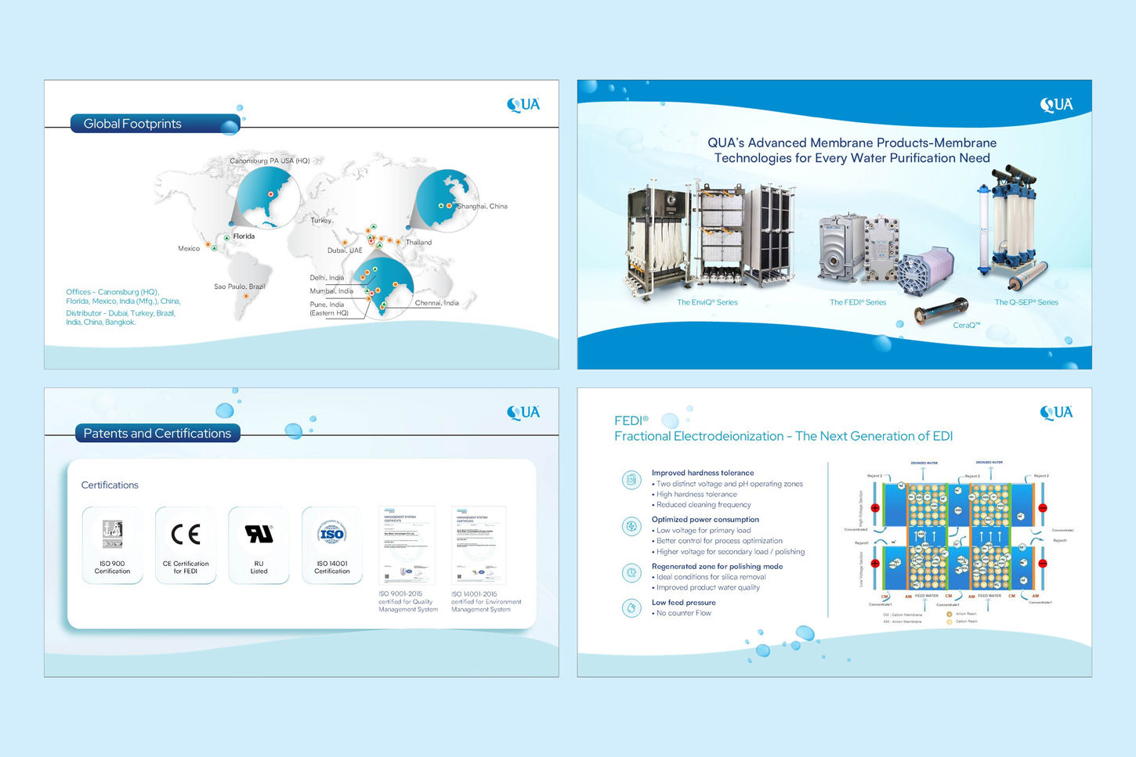Select the ISO 900 Certification badge
Screen dimensions: 1136x757
(x=113, y=545)
